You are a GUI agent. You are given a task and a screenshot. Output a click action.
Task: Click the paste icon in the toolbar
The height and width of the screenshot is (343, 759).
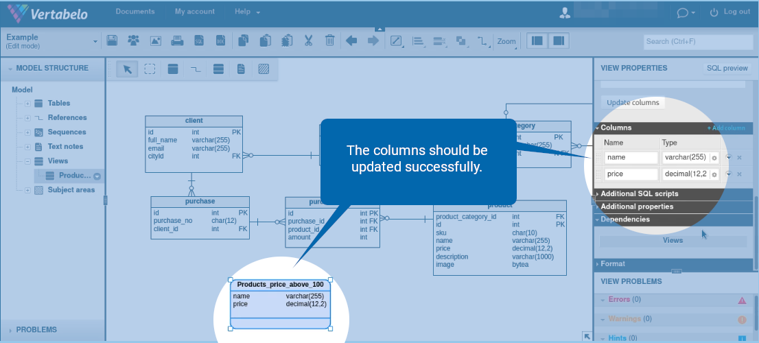coord(265,40)
